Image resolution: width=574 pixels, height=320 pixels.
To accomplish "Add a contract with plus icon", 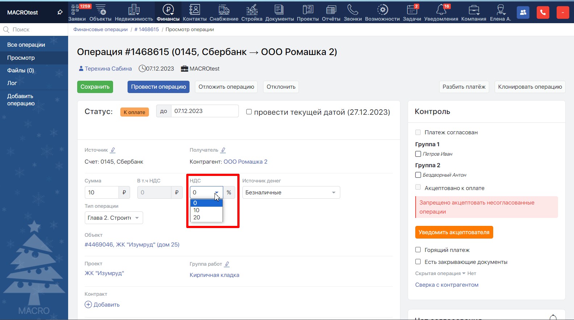I will coord(88,304).
